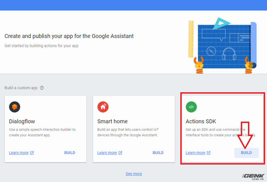Click 'Get started by building actions' subtitle
This screenshot has width=267, height=182.
click(41, 46)
